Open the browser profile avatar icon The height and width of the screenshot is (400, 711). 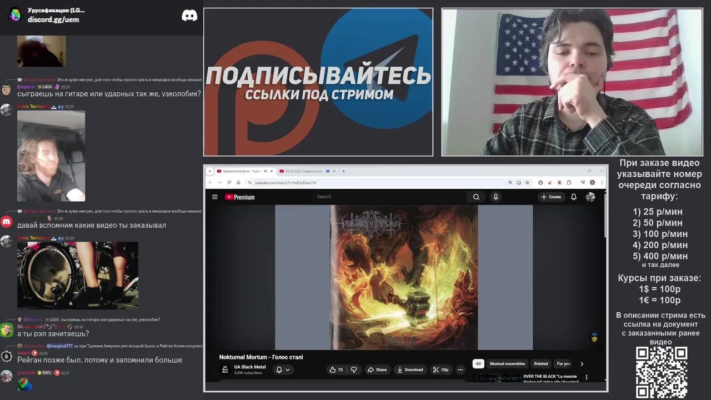[592, 182]
